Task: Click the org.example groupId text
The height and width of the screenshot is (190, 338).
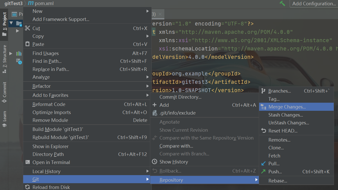Action: (x=190, y=74)
